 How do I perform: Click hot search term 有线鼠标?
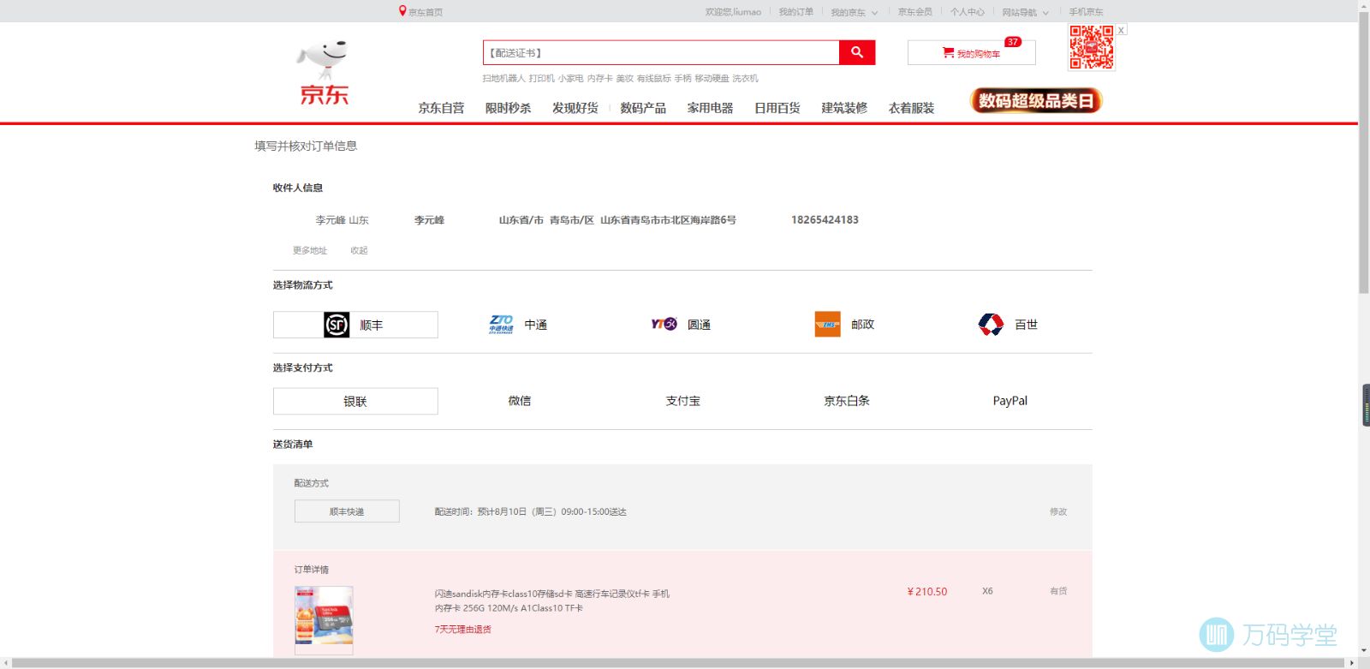pyautogui.click(x=654, y=78)
